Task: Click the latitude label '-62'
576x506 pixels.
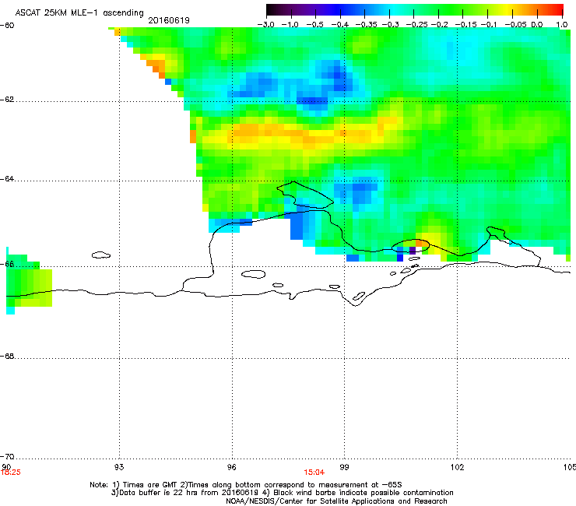Action: coord(7,100)
